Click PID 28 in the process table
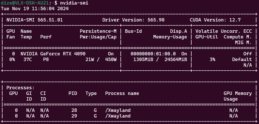 [x=74, y=110]
